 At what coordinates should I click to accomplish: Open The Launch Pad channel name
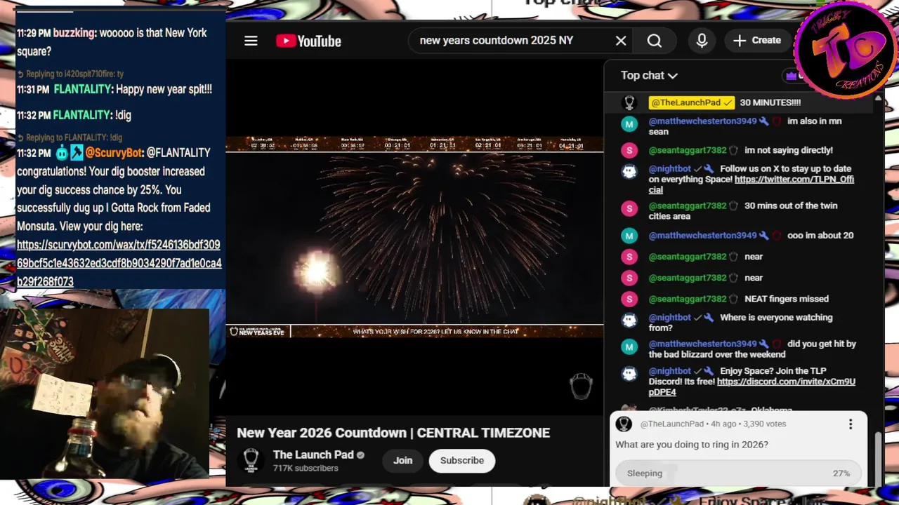pyautogui.click(x=313, y=454)
